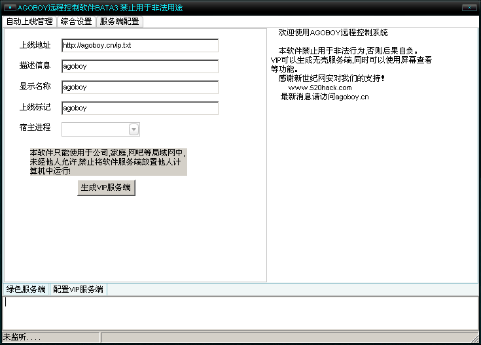Switch to the 自动上线管理 tab
This screenshot has height=345, width=481.
[x=29, y=22]
